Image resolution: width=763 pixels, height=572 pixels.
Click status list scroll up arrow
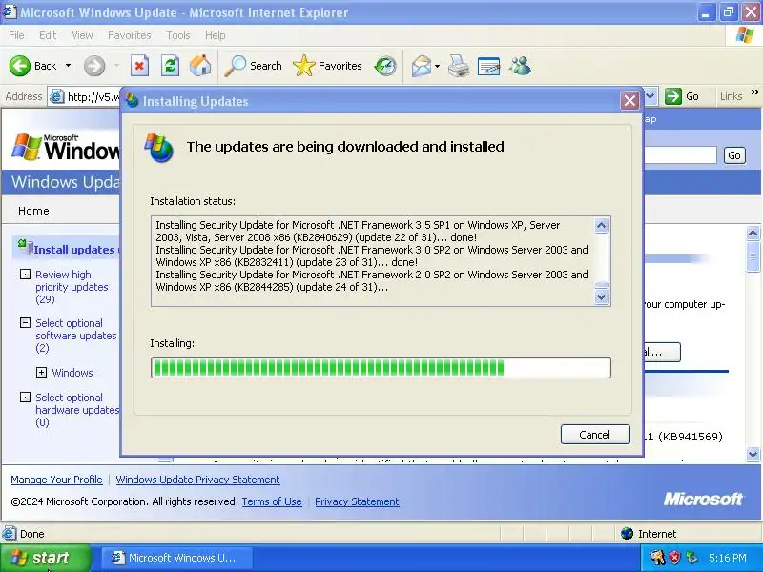click(602, 225)
